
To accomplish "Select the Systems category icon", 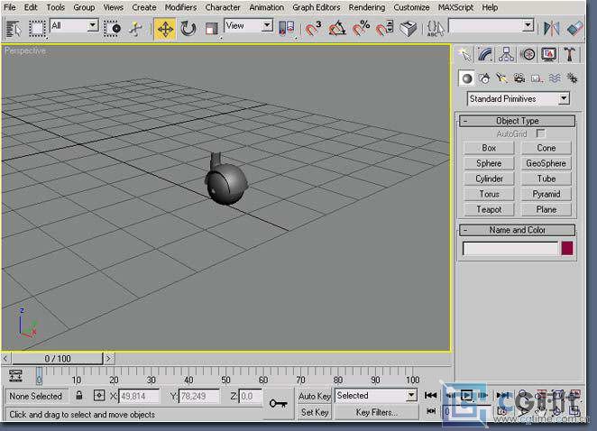I will click(x=573, y=78).
